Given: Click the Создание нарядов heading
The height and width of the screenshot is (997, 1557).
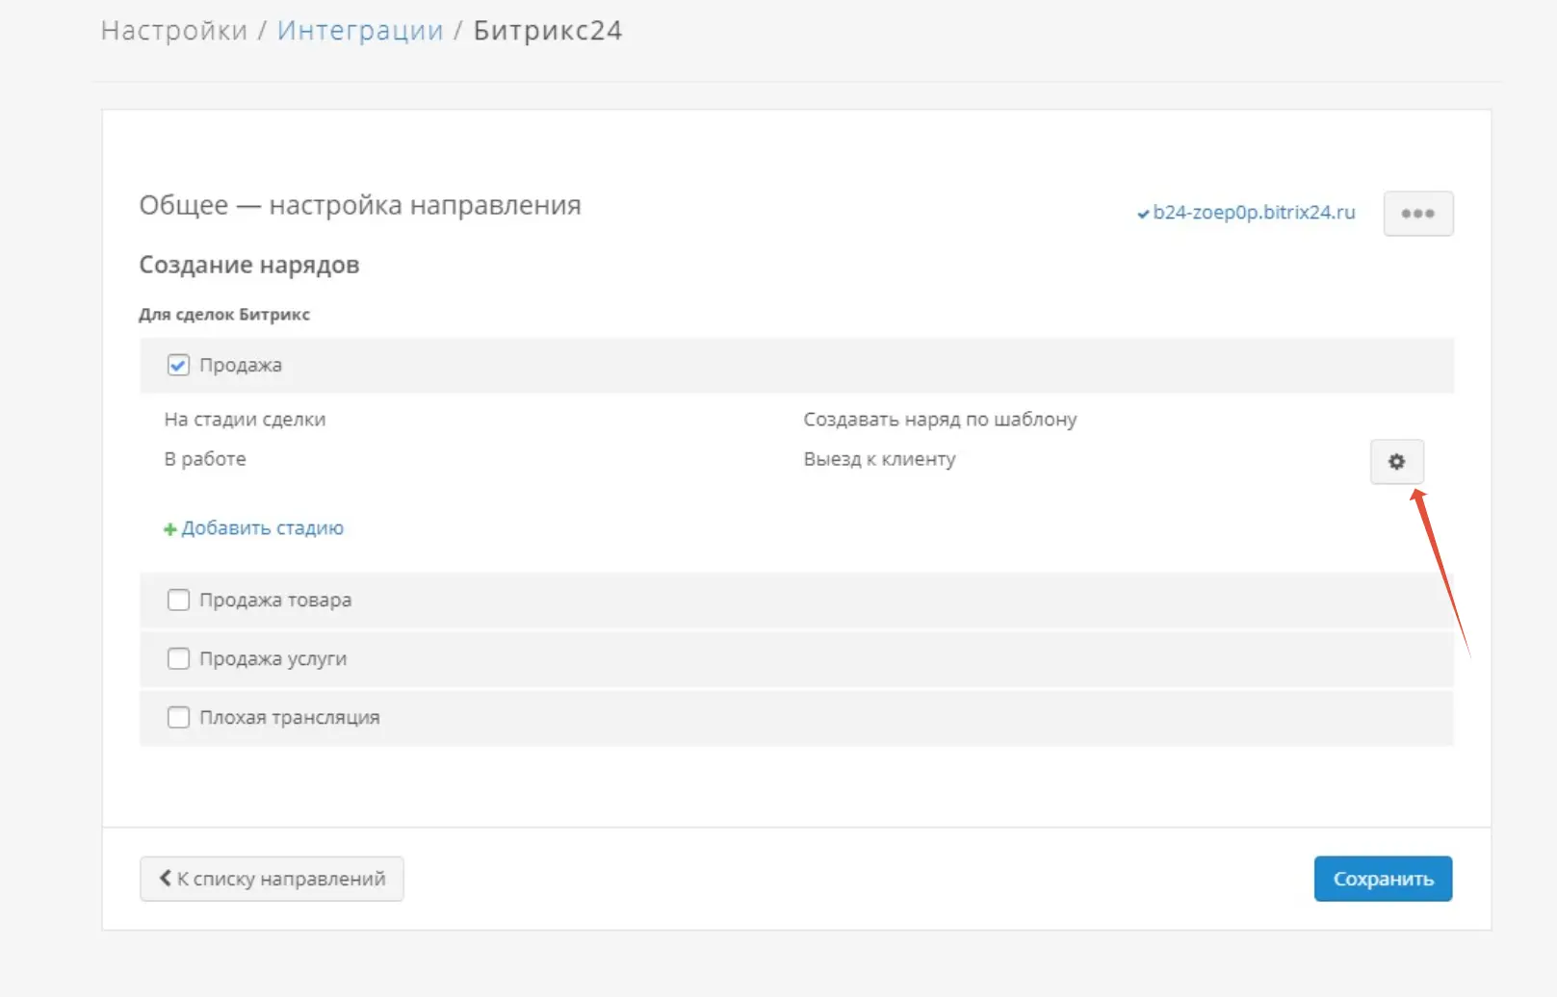Looking at the screenshot, I should point(249,265).
